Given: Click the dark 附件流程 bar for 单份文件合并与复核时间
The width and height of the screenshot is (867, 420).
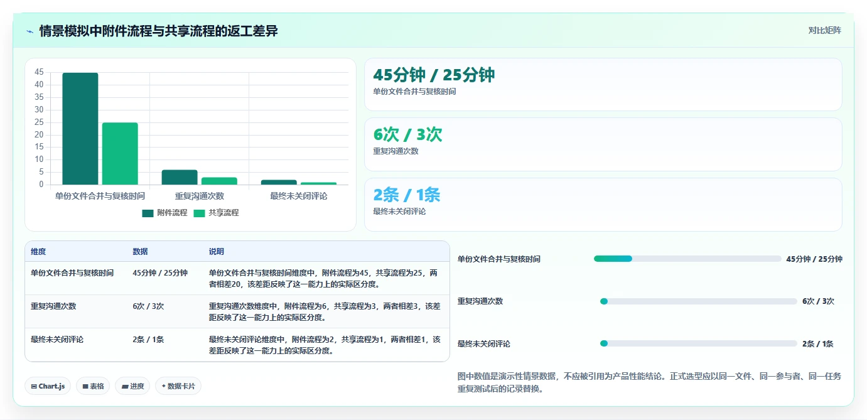Looking at the screenshot, I should 80,129.
